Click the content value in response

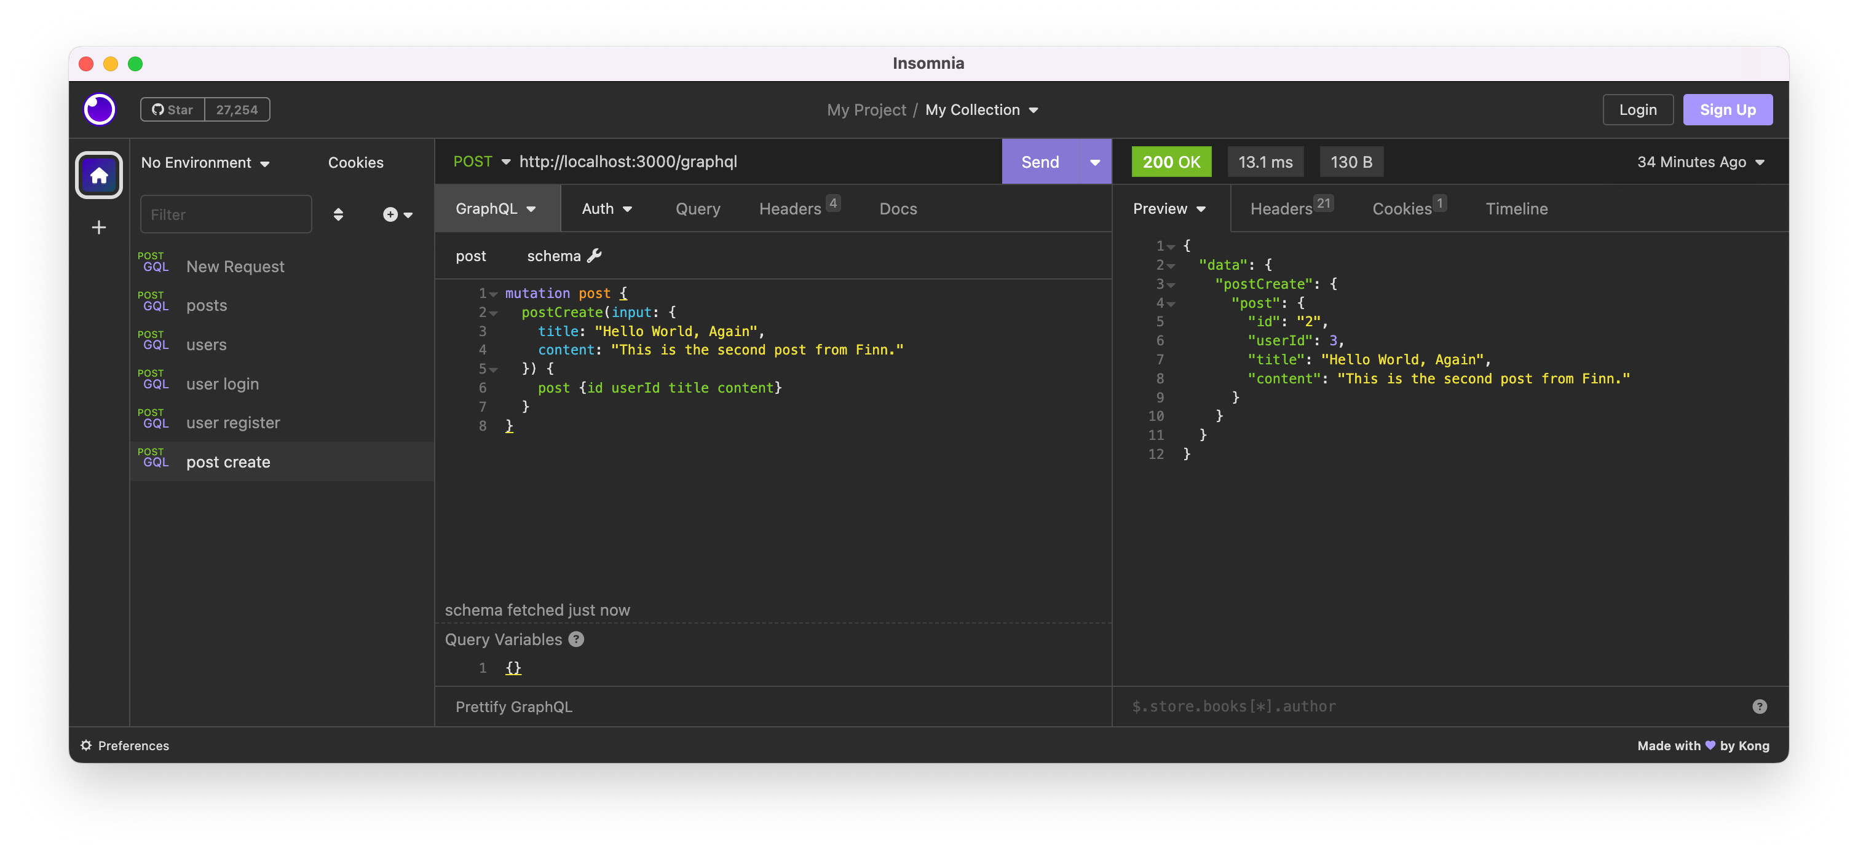click(1483, 378)
